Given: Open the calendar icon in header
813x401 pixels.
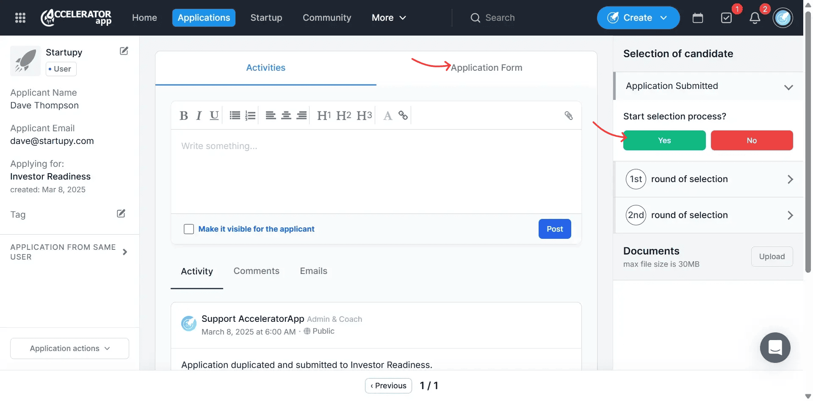Looking at the screenshot, I should 697,18.
